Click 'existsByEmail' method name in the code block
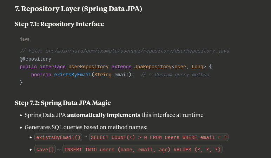 point(73,75)
